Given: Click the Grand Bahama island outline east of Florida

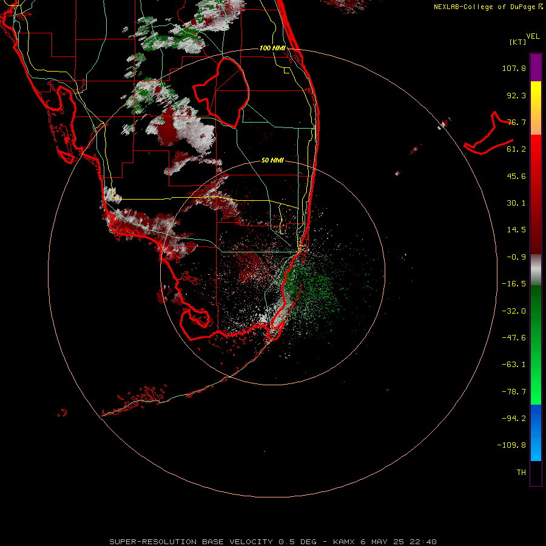Looking at the screenshot, I should point(488,133).
